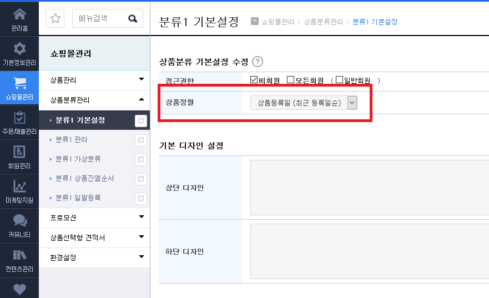This screenshot has height=298, width=489.
Task: Select 분류1 일괄등록 menu item
Action: [x=78, y=198]
